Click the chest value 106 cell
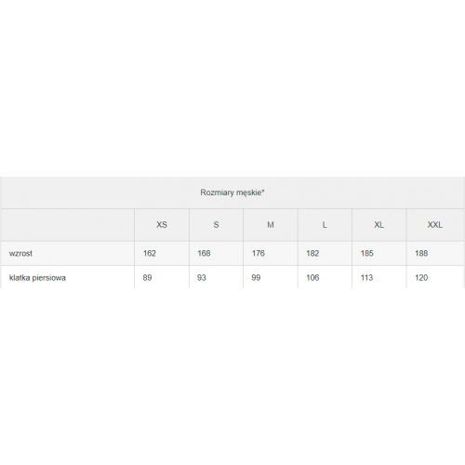The image size is (465, 465). click(x=325, y=277)
